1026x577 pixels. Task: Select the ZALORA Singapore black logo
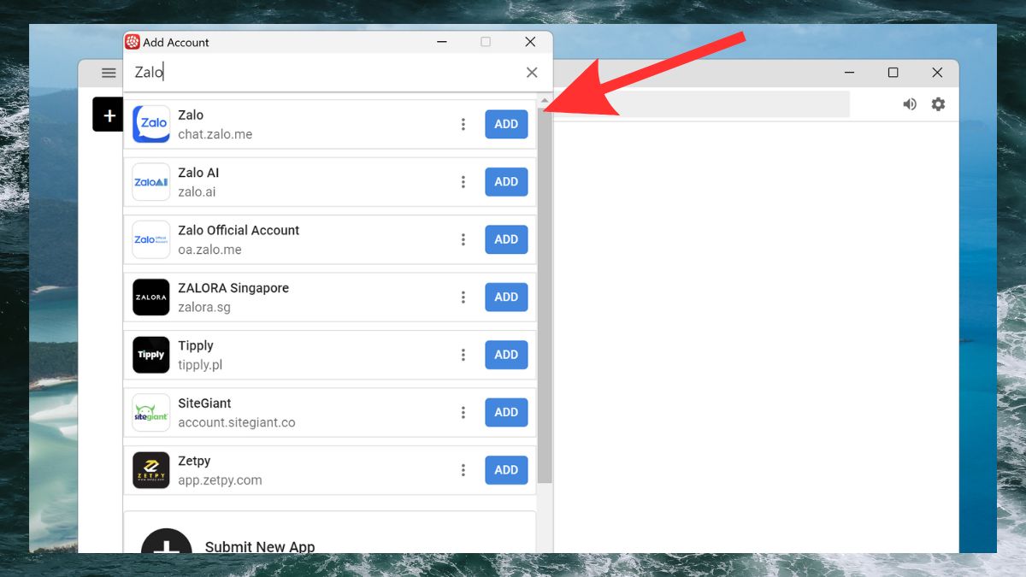[x=151, y=297]
